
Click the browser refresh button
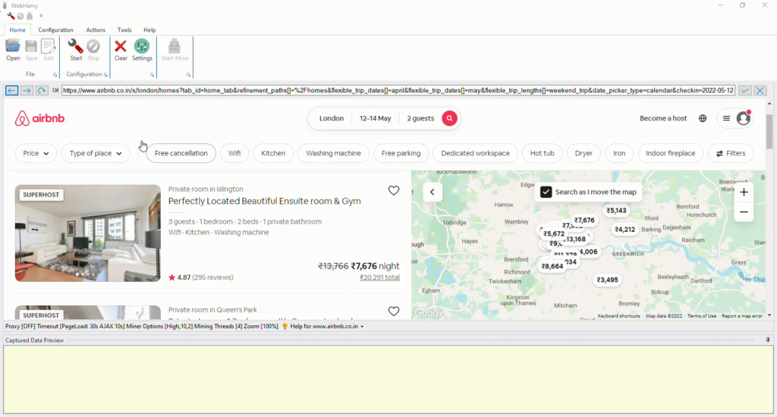tap(42, 90)
